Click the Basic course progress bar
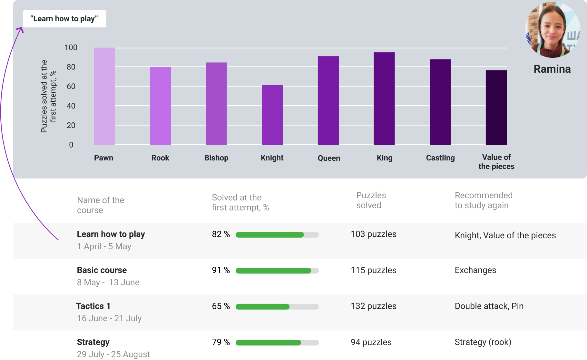This screenshot has width=587, height=360. (277, 271)
